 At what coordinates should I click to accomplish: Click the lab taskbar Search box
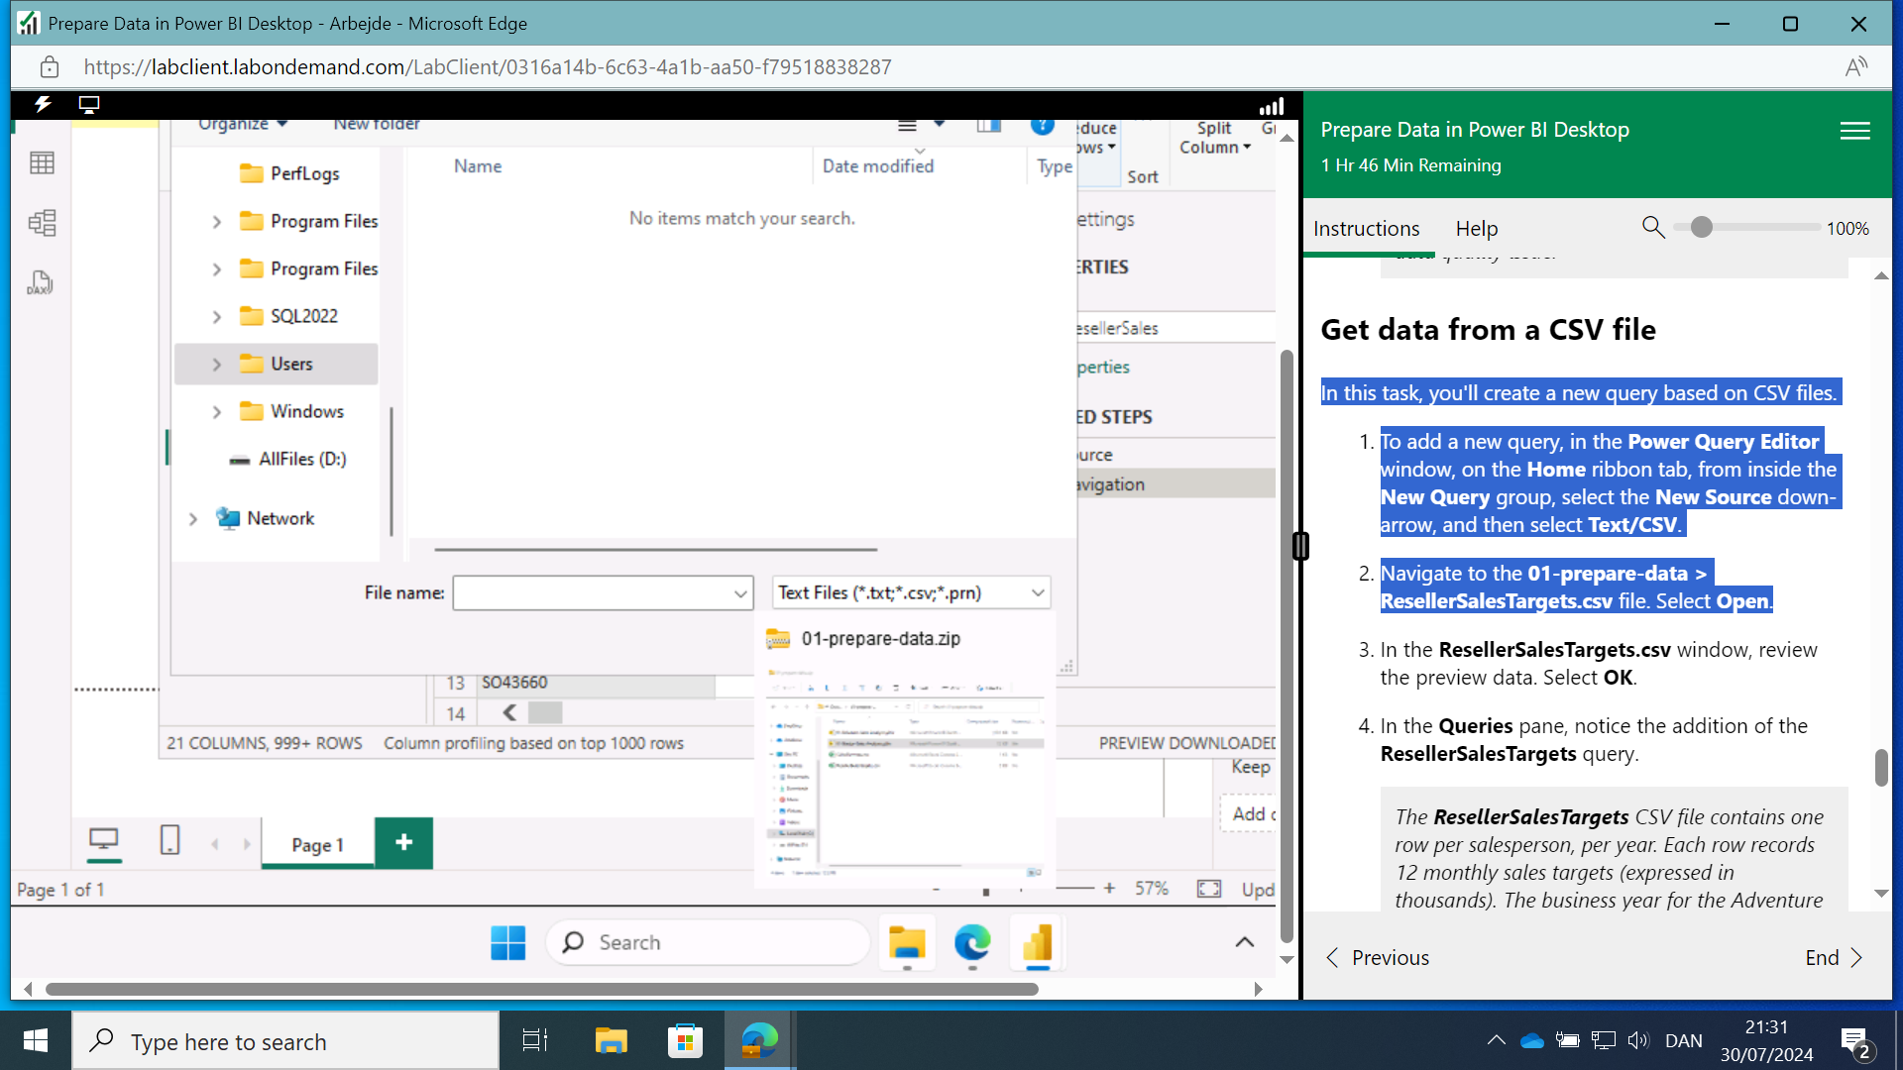click(708, 942)
